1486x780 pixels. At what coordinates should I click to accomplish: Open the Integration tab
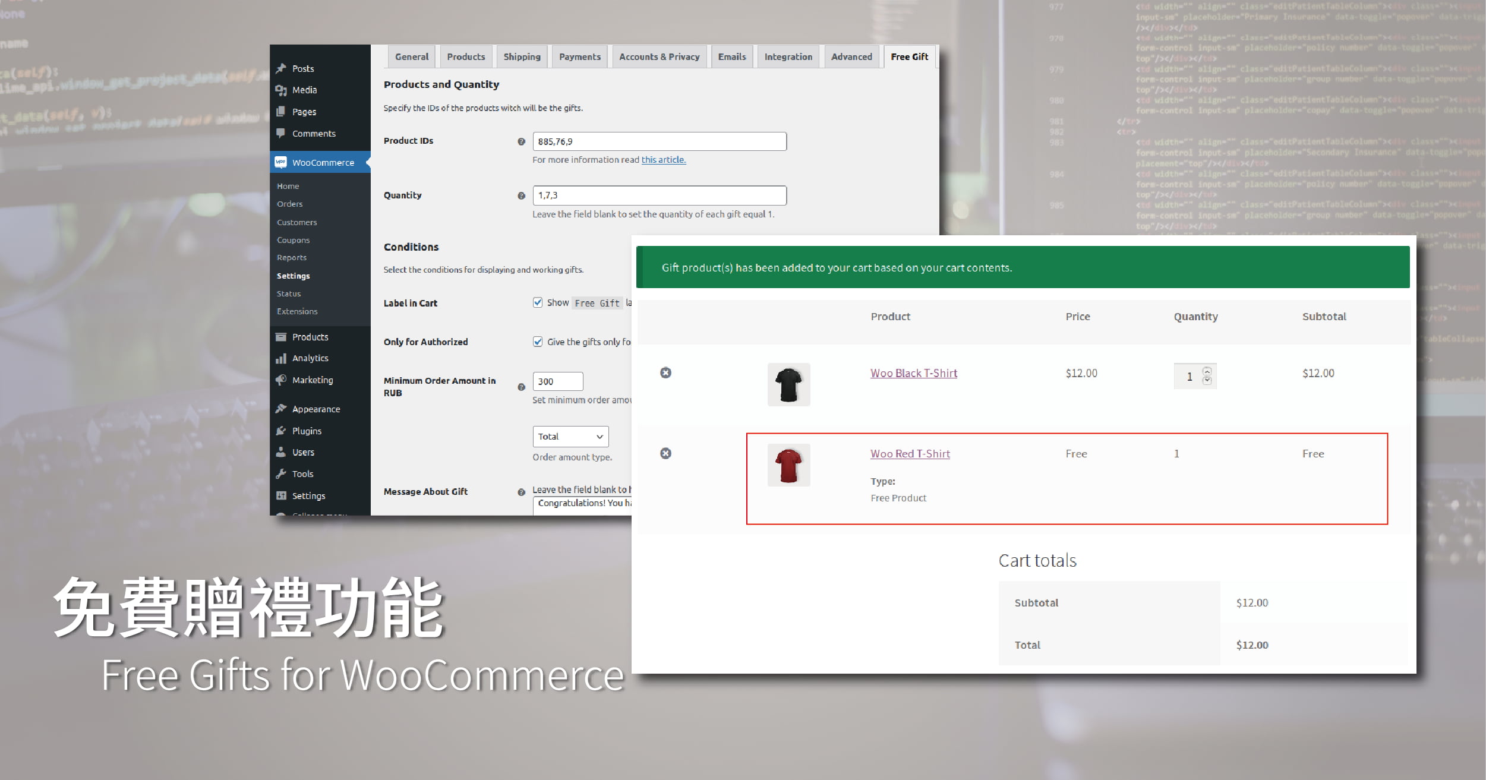tap(788, 57)
